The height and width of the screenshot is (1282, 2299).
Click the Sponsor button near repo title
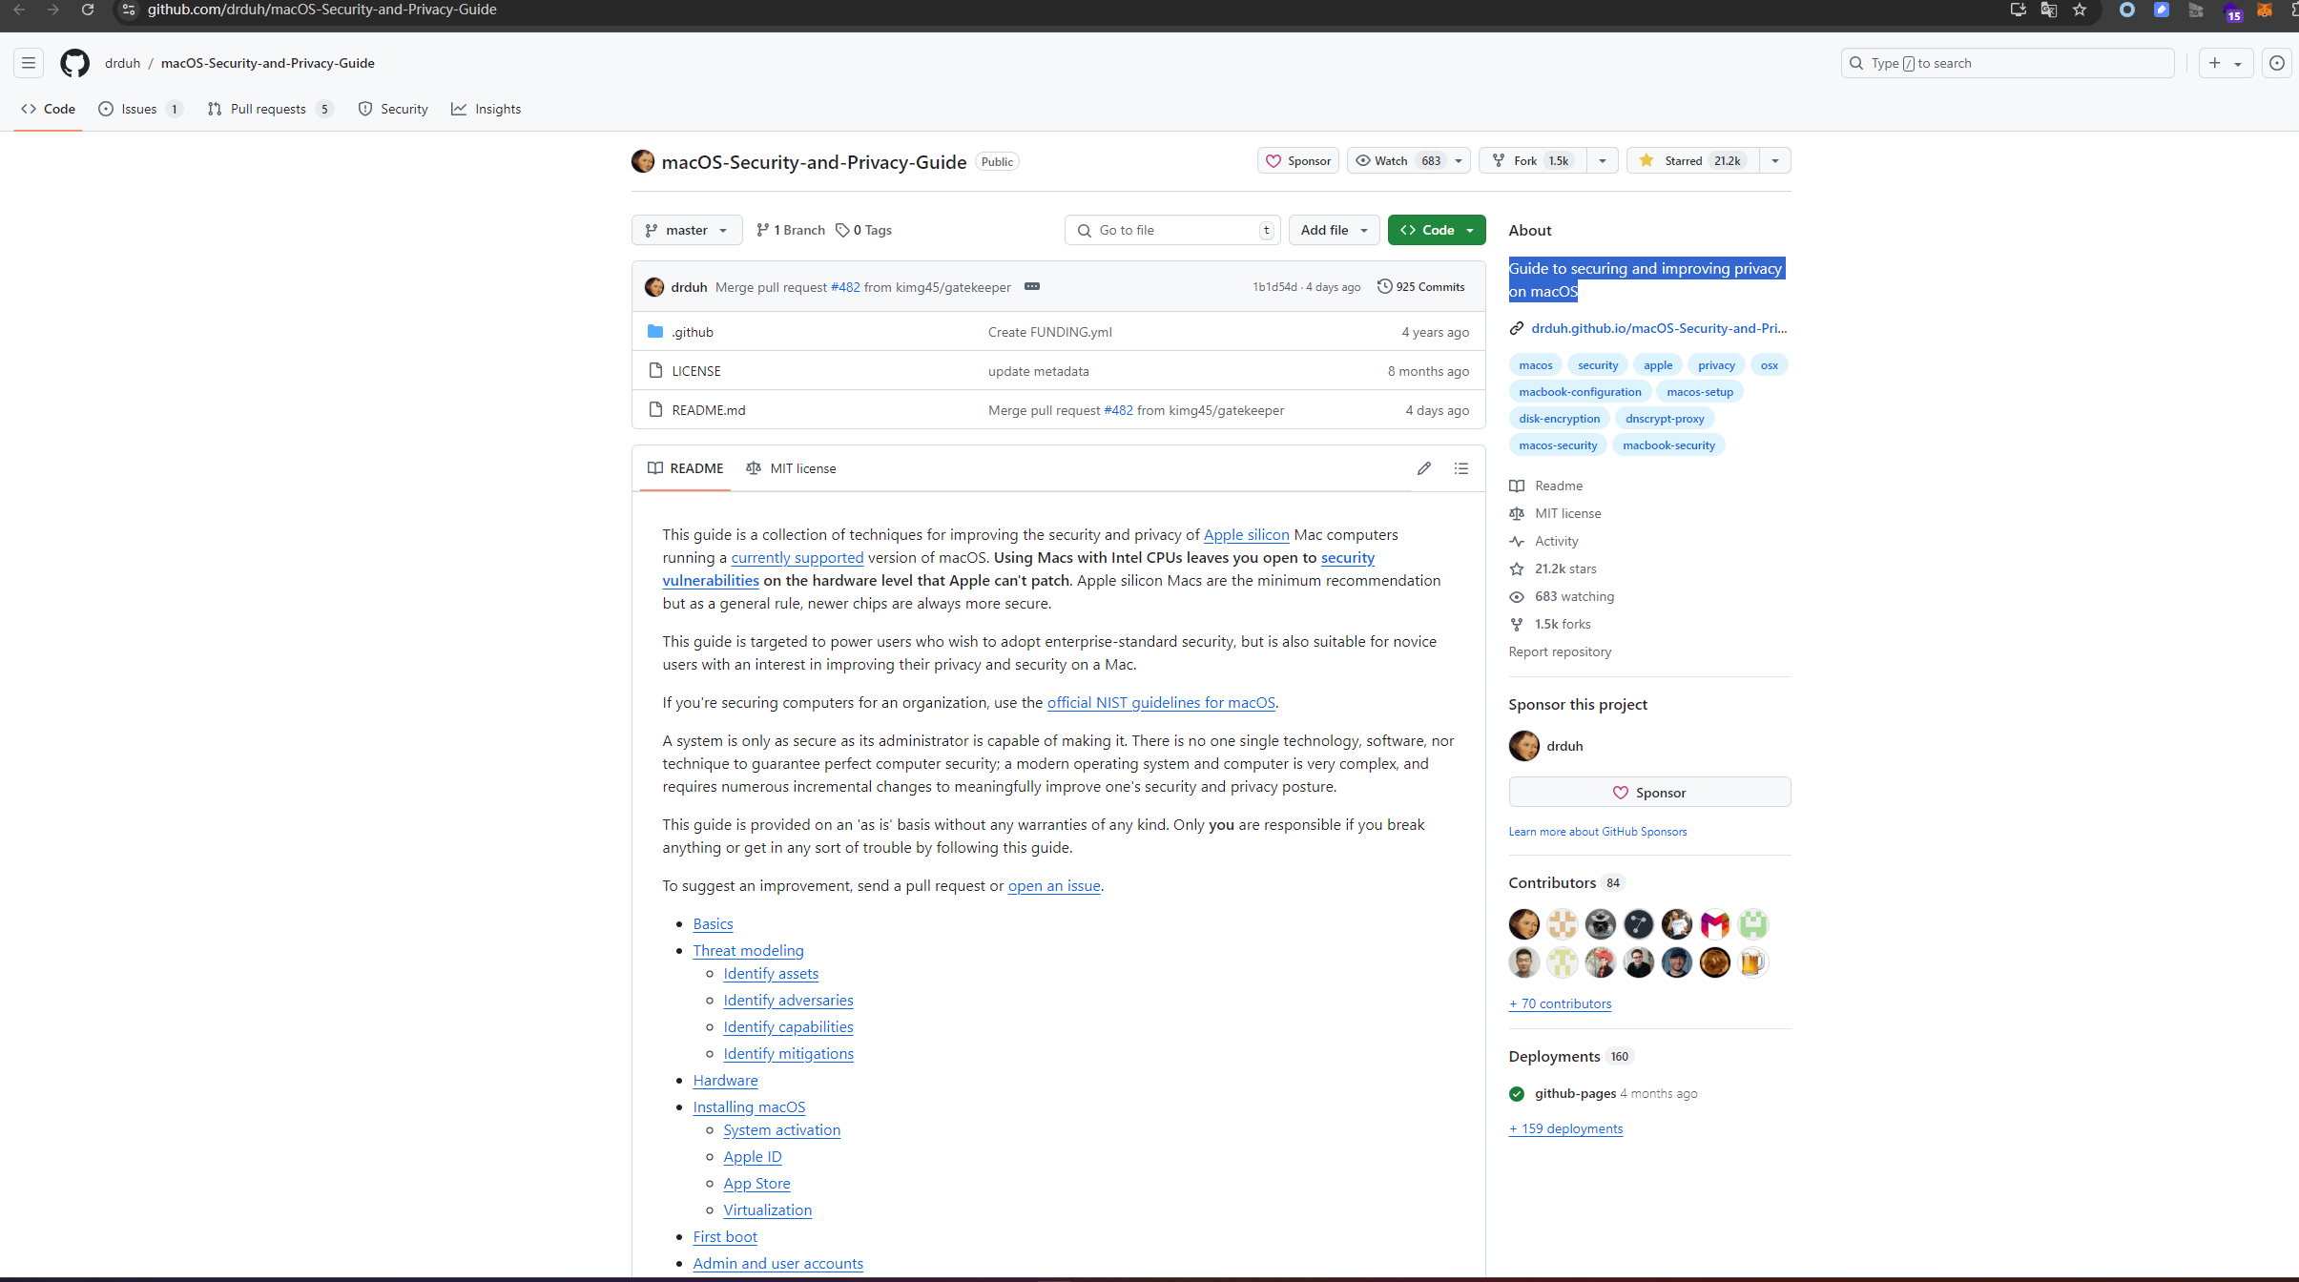1298,160
